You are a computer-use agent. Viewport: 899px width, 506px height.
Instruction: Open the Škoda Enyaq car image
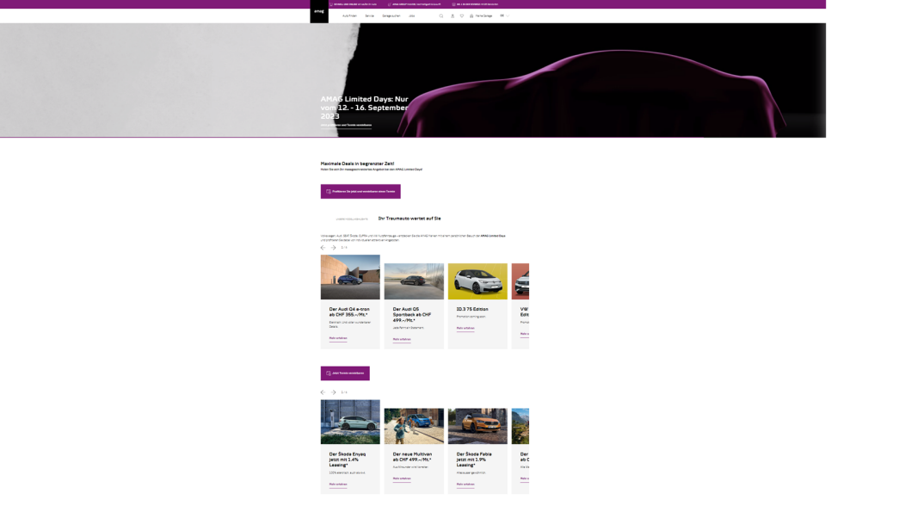click(350, 422)
